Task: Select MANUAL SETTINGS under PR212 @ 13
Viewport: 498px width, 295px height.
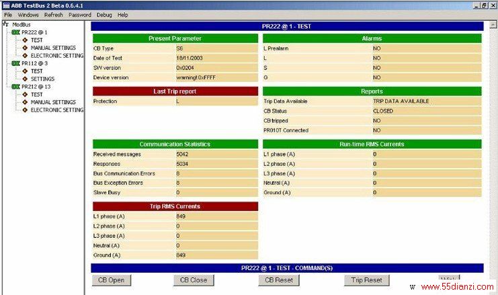Action: click(x=53, y=102)
